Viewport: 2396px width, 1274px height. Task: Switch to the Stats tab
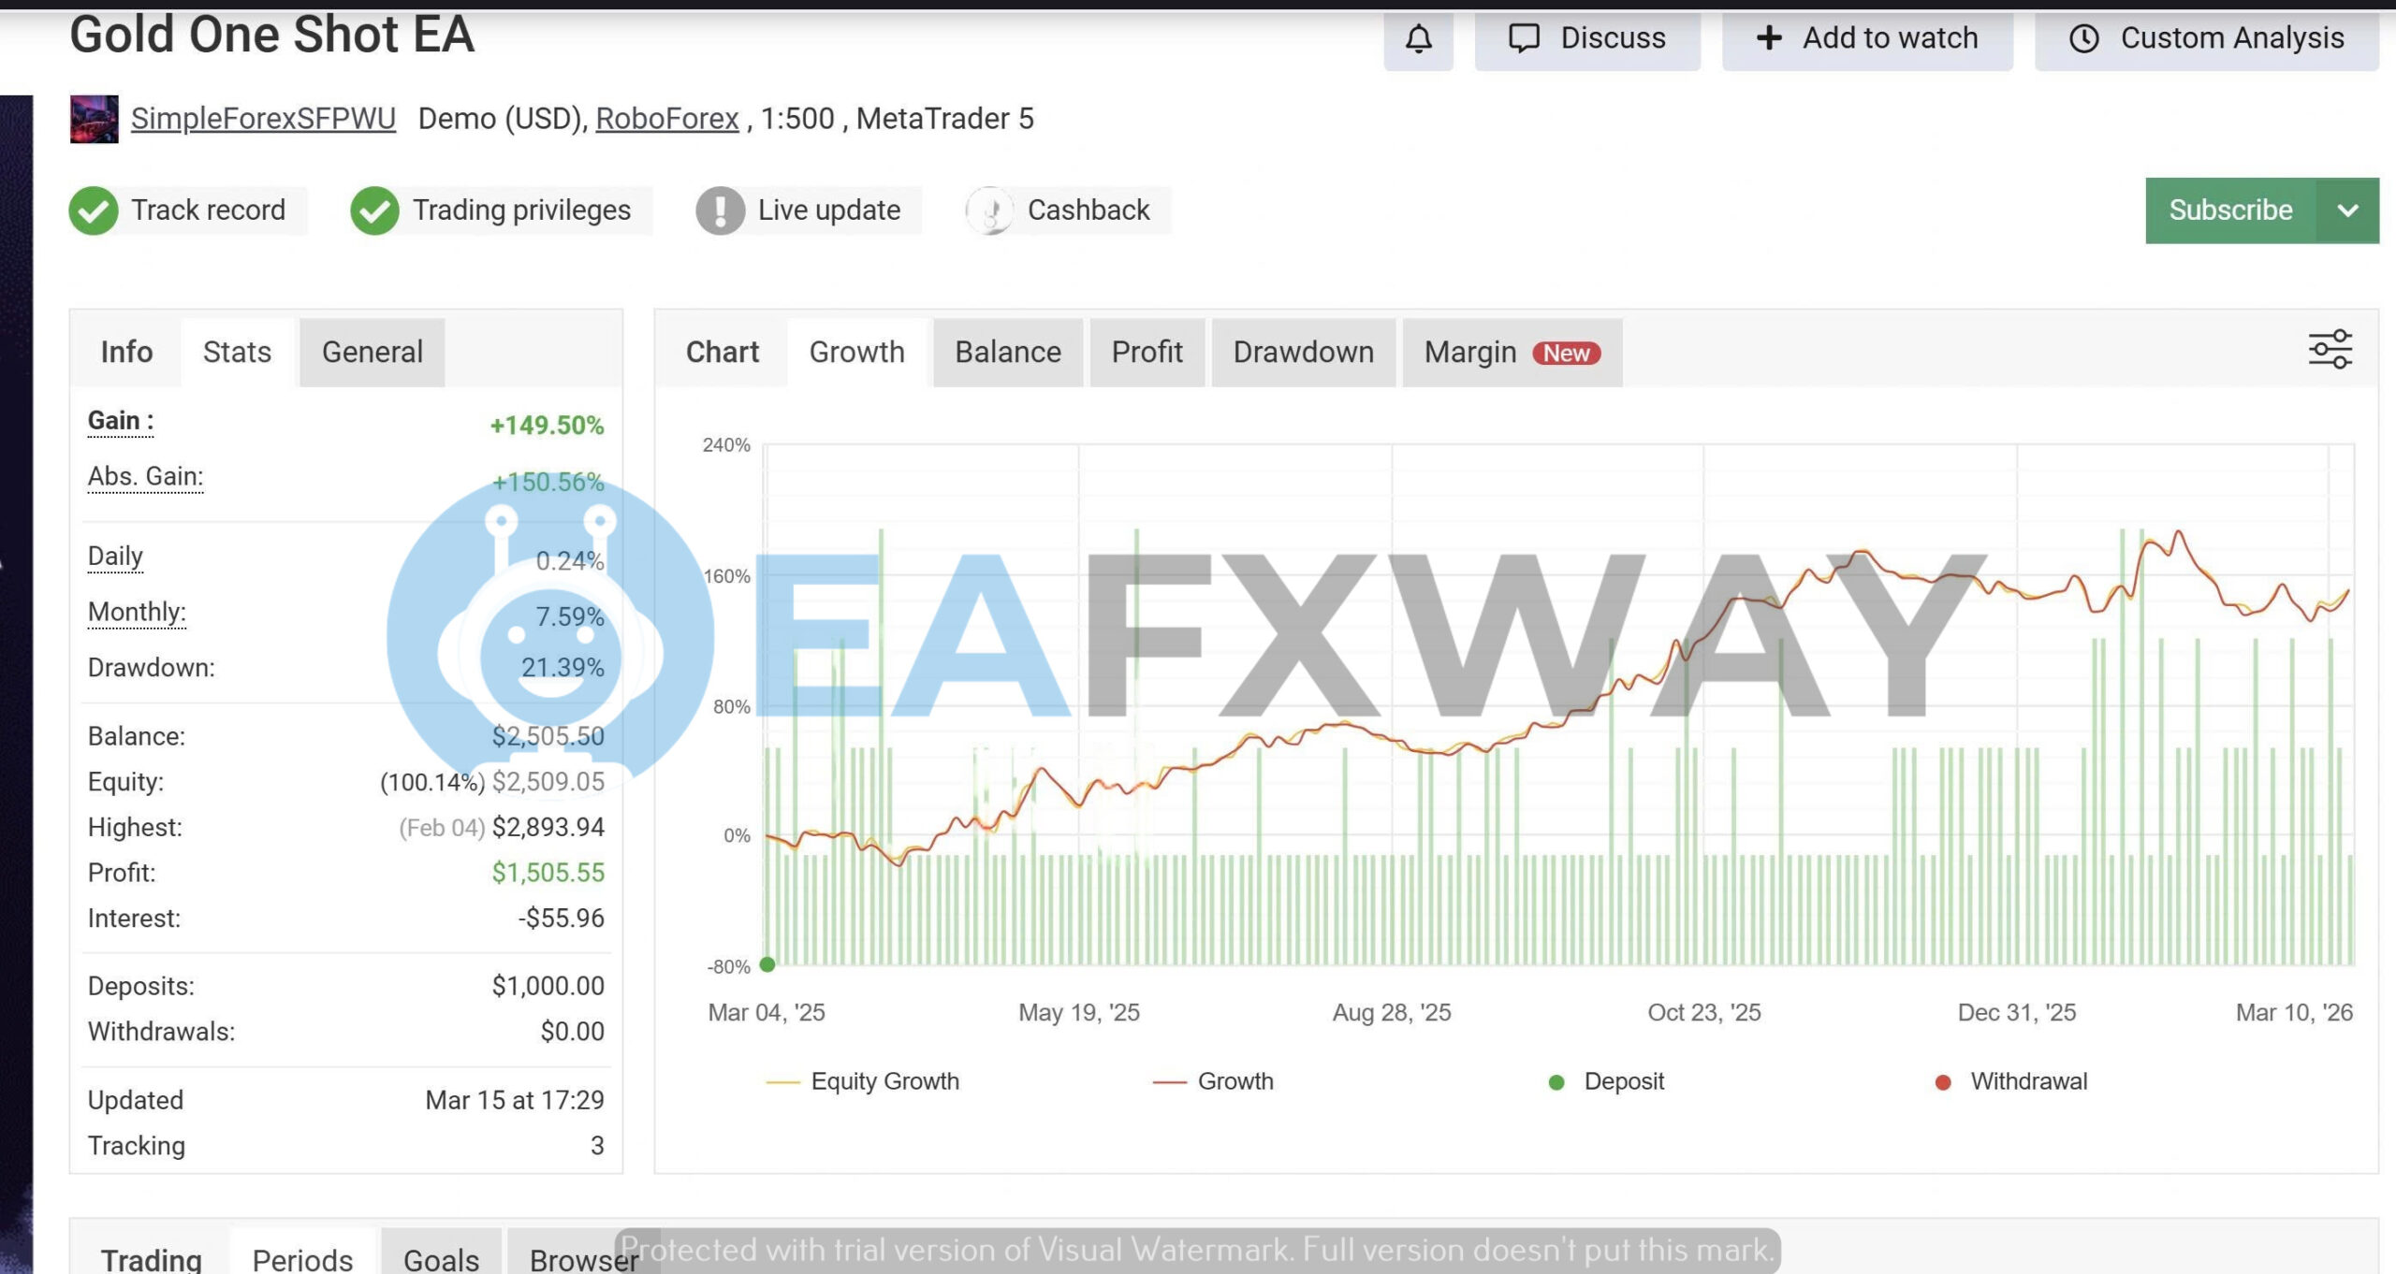point(236,352)
